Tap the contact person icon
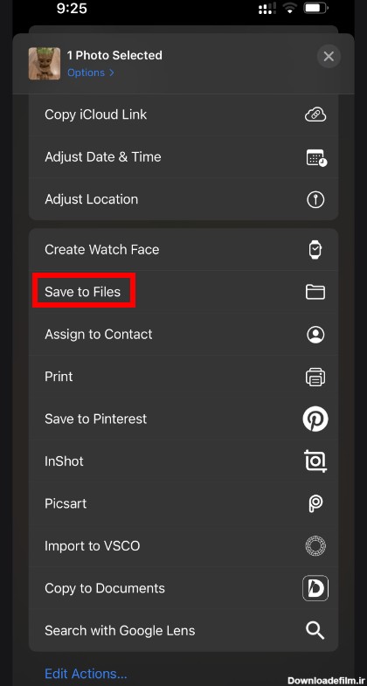Screen dimensions: 367x686 pyautogui.click(x=315, y=334)
